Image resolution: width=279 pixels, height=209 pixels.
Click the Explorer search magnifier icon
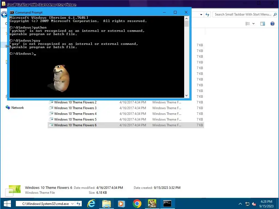coord(275,14)
